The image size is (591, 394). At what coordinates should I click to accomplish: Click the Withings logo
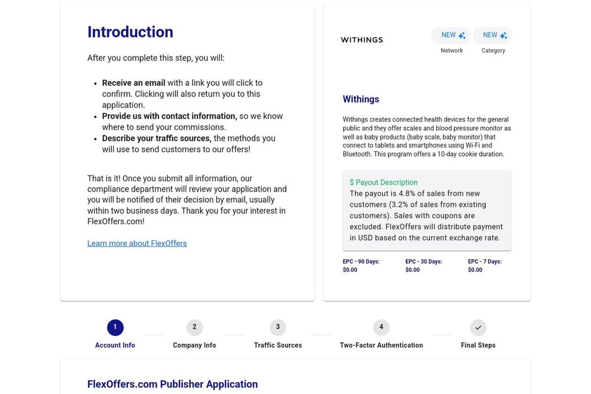point(362,40)
